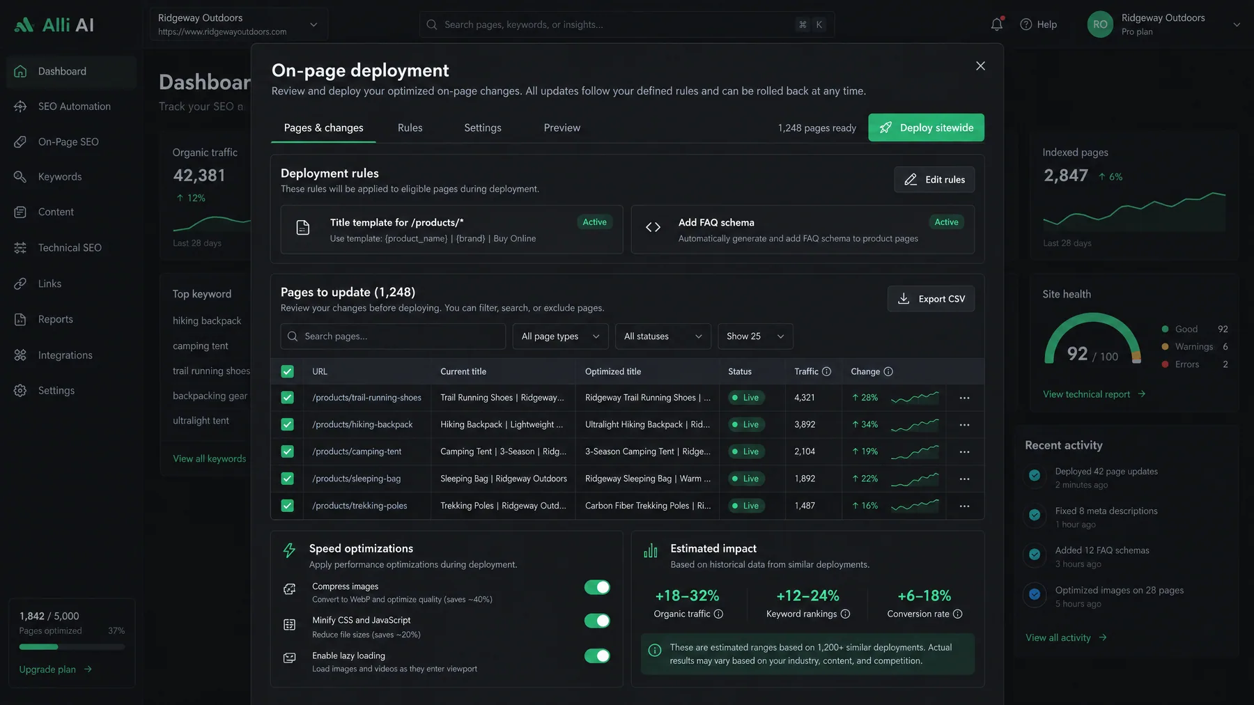Image resolution: width=1254 pixels, height=705 pixels.
Task: Click the Change column info icon
Action: point(888,372)
